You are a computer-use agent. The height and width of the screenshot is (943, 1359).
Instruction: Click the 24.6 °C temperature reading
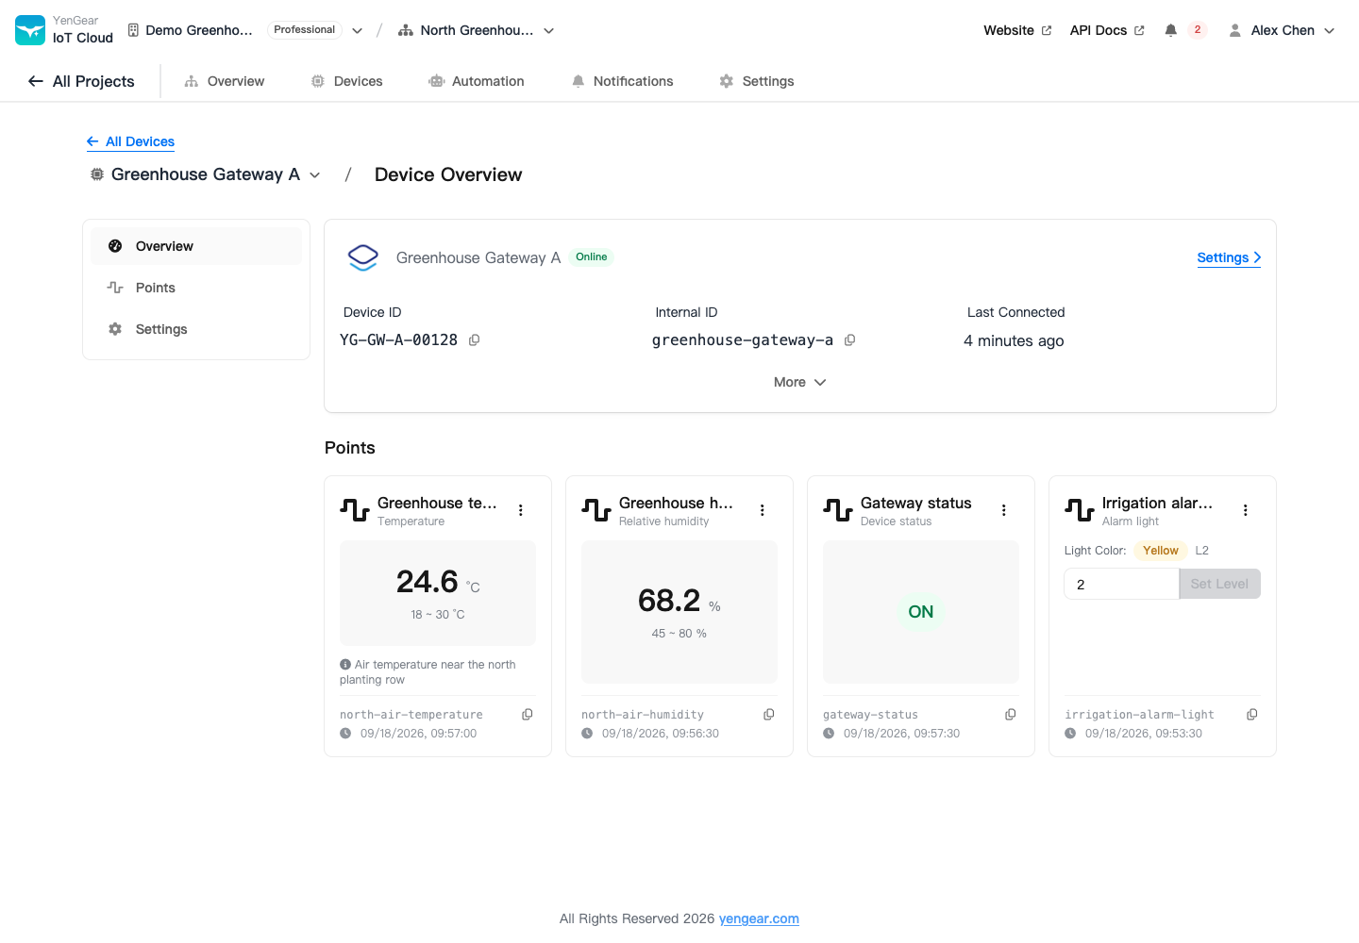pos(438,583)
